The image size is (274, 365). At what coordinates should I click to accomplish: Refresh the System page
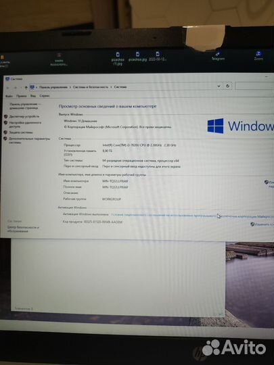tap(227, 86)
